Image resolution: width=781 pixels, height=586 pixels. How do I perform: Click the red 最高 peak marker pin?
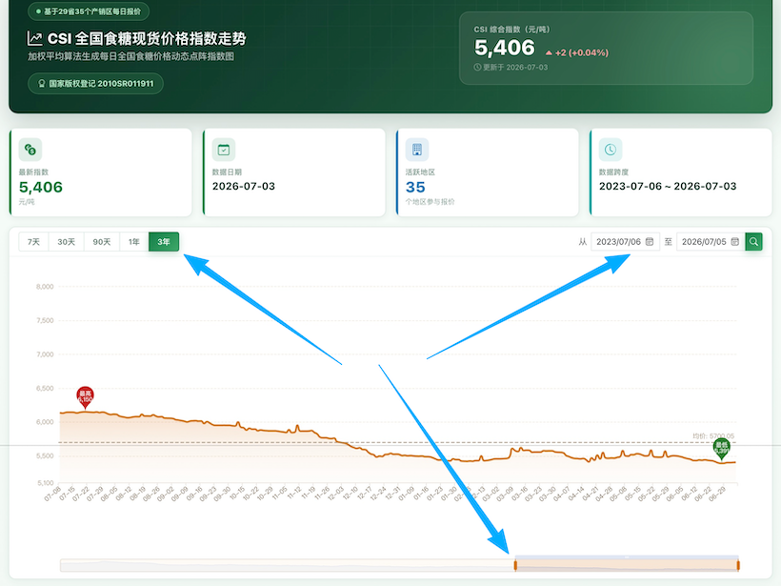85,396
